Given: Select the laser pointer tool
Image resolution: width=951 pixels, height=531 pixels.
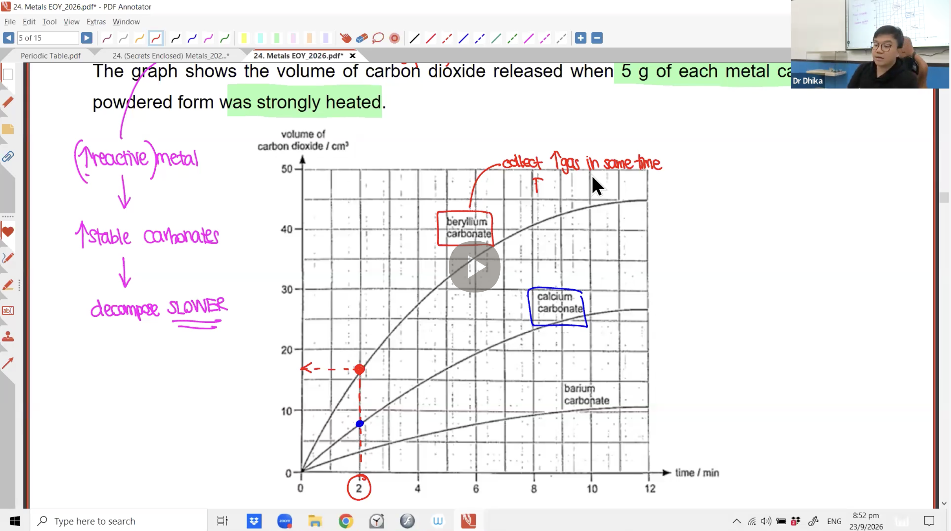Looking at the screenshot, I should (394, 38).
